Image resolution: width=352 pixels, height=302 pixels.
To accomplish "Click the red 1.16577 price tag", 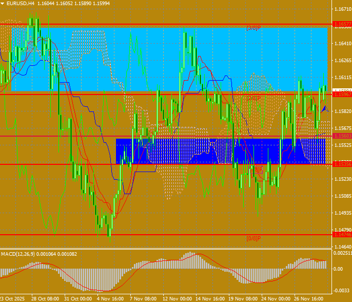I will coord(342,24).
